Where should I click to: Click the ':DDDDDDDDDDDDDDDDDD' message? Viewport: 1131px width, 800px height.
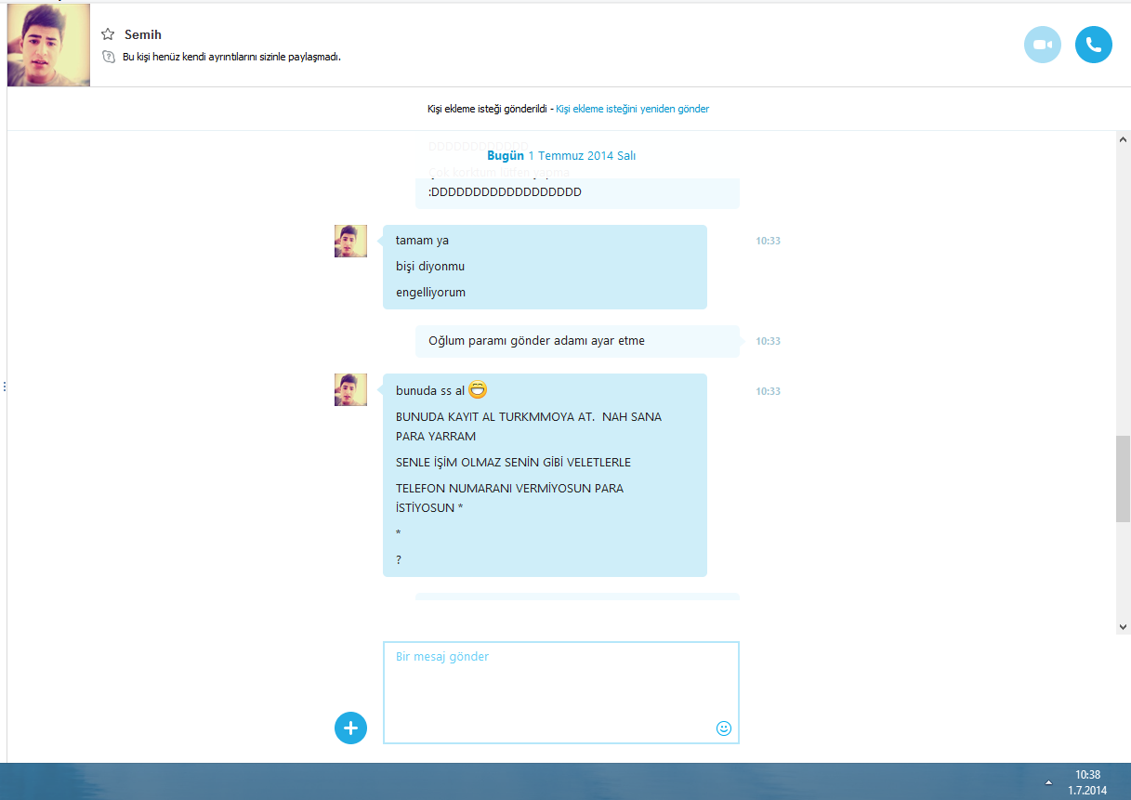coord(505,192)
